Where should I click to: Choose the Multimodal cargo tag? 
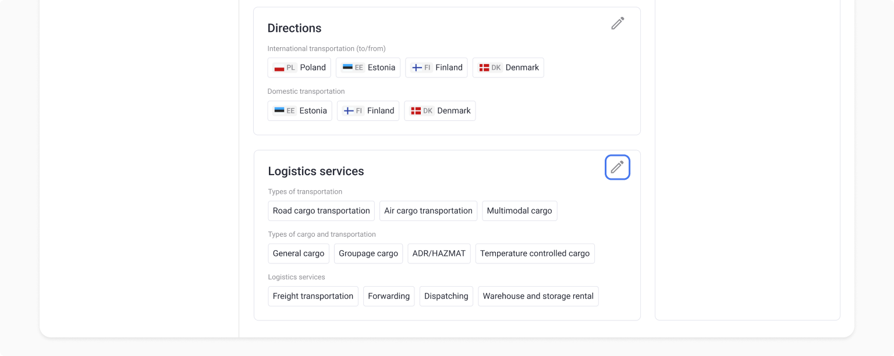(x=519, y=211)
